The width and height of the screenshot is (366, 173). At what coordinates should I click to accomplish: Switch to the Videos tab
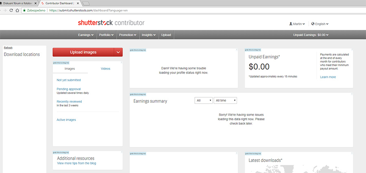tap(105, 69)
